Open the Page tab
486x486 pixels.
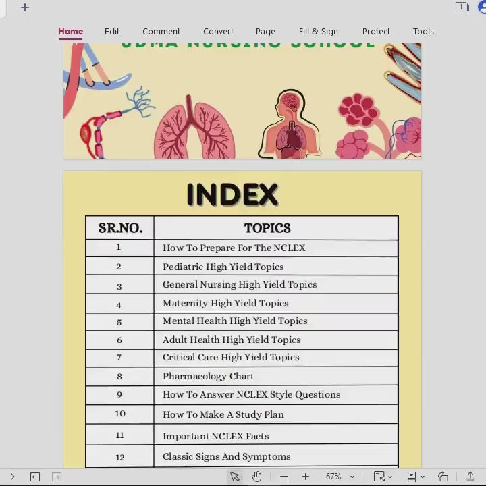(x=265, y=31)
